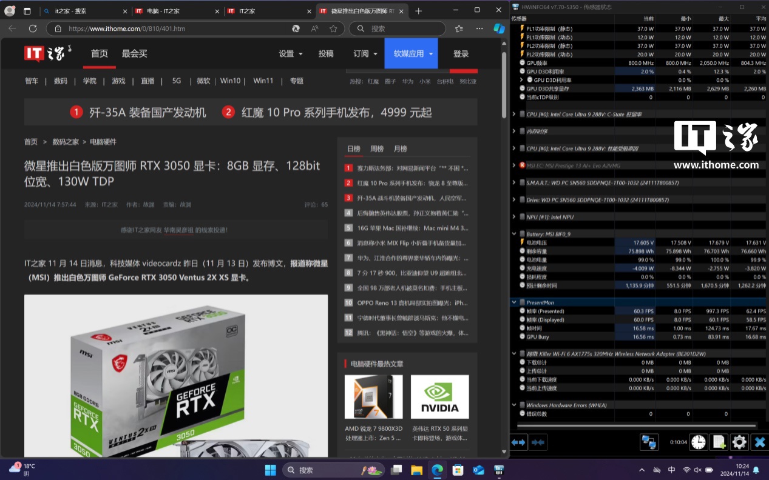Click the expand columns arrows icon
This screenshot has height=480, width=769.
click(519, 442)
